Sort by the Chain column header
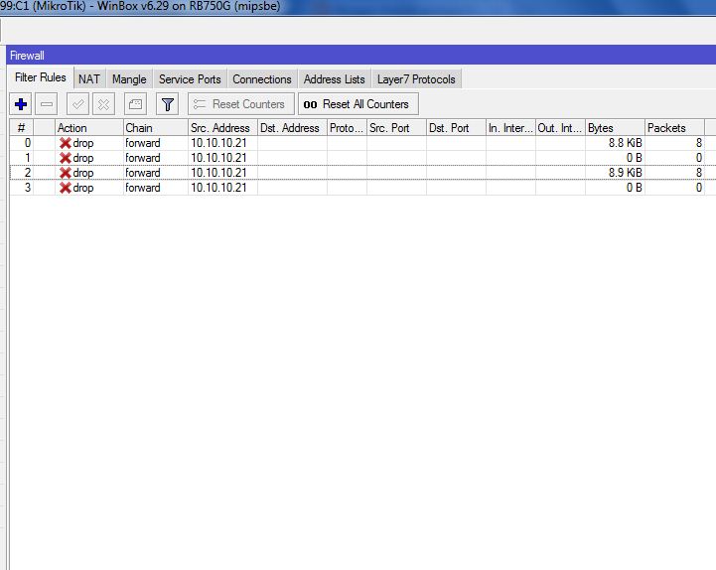Viewport: 716px width, 570px height. pyautogui.click(x=156, y=128)
